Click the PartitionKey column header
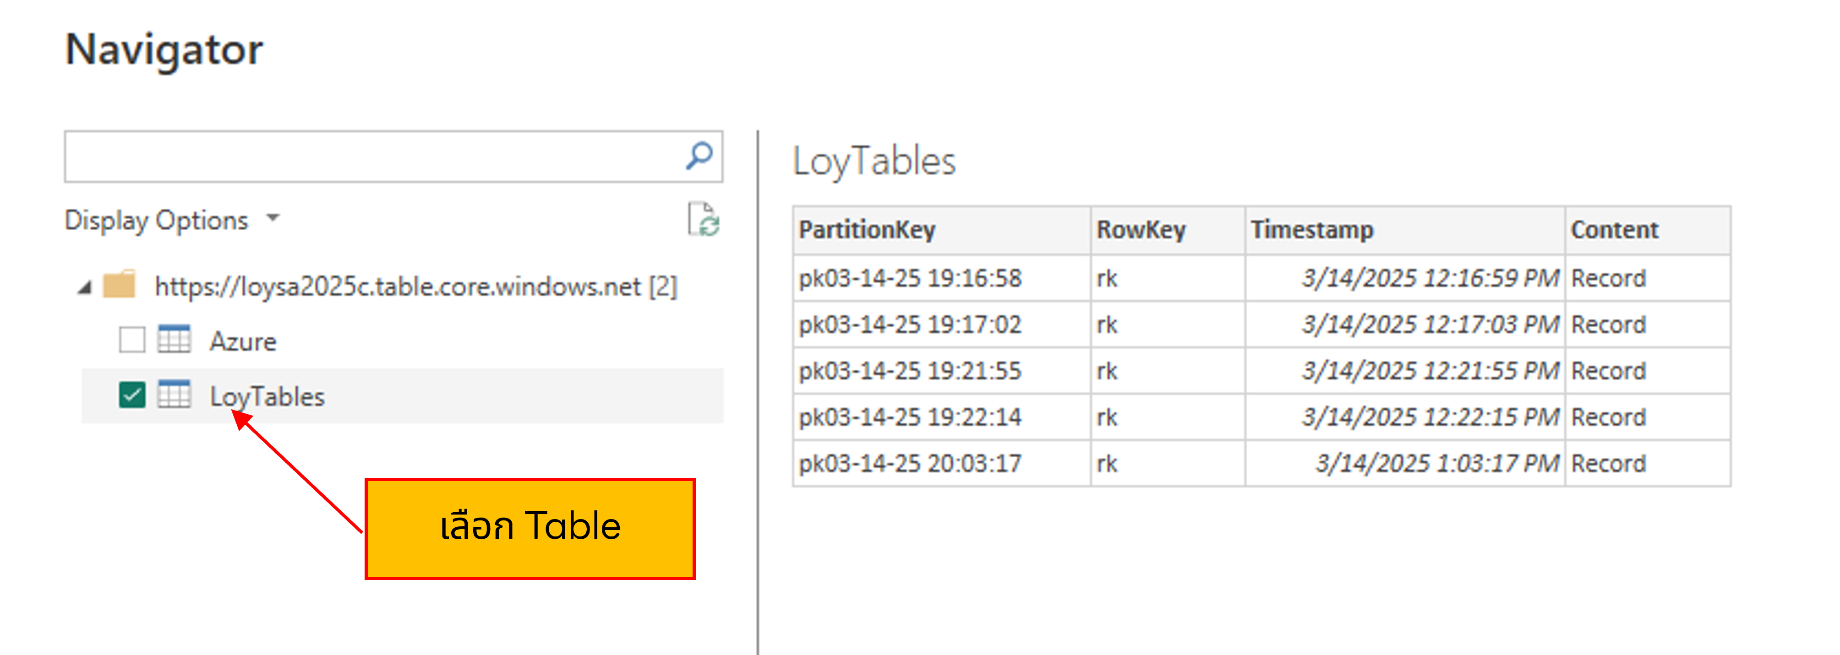This screenshot has height=655, width=1840. [867, 230]
